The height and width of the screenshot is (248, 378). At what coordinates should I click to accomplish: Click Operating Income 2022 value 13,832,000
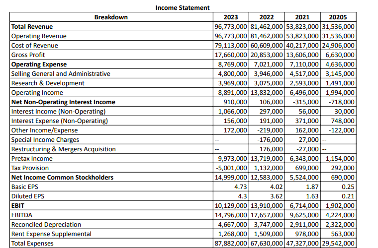click(x=267, y=93)
